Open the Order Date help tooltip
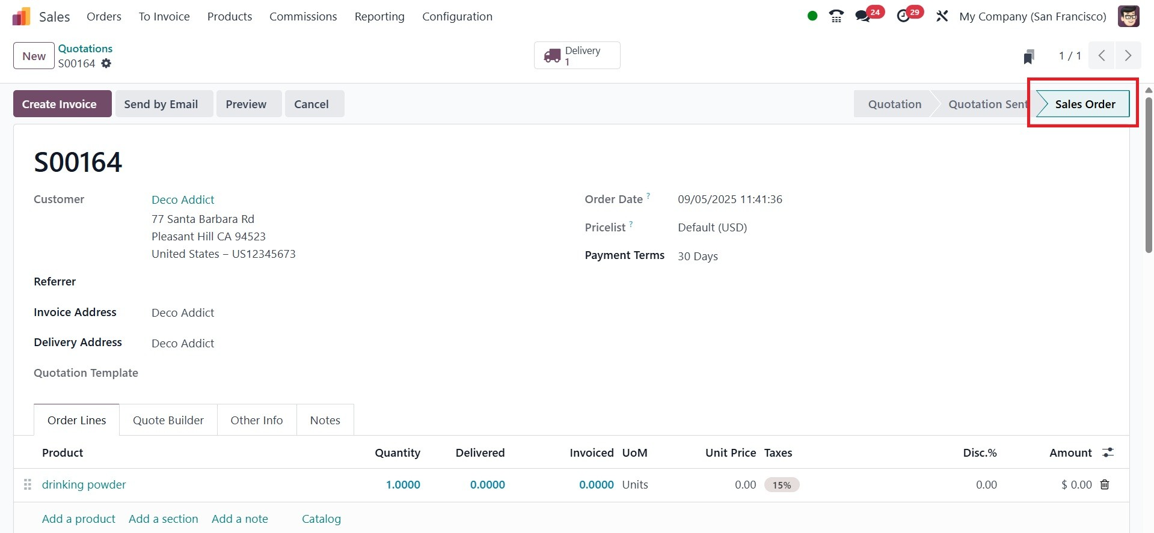The height and width of the screenshot is (533, 1154). [648, 196]
